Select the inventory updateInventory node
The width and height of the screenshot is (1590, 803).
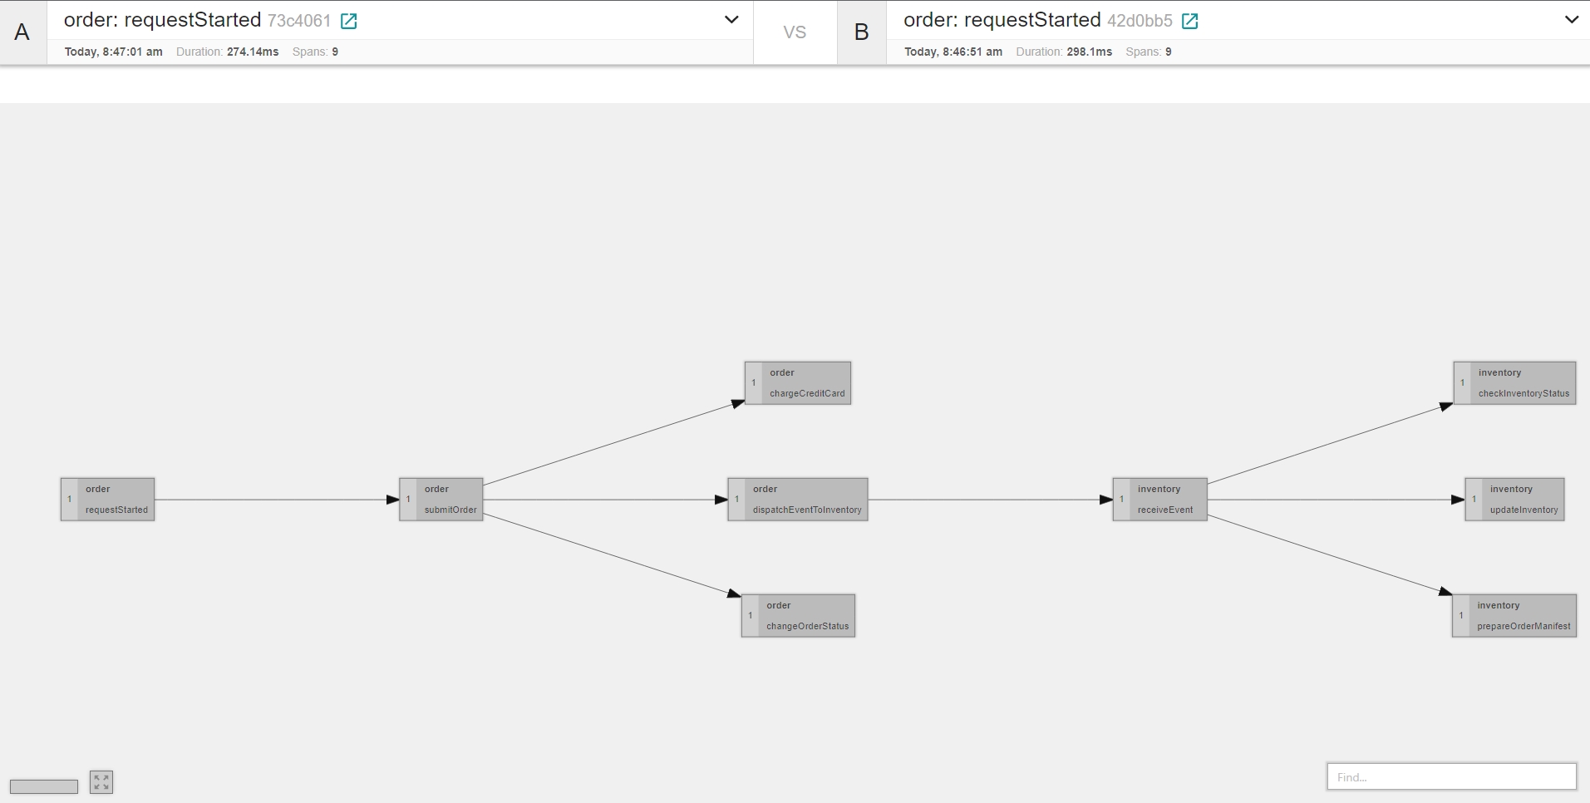click(x=1514, y=500)
